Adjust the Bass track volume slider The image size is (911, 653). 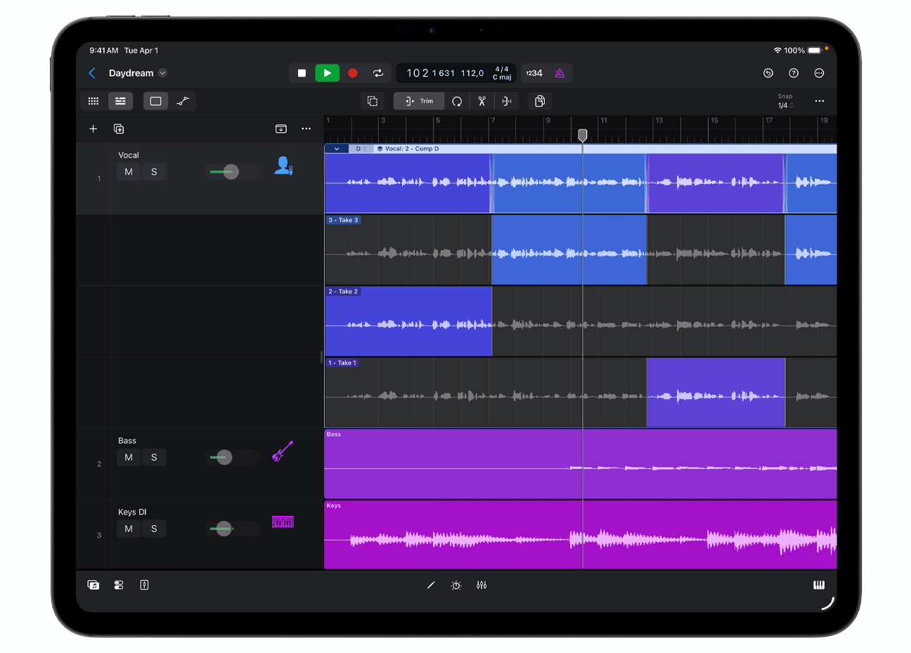pos(225,457)
